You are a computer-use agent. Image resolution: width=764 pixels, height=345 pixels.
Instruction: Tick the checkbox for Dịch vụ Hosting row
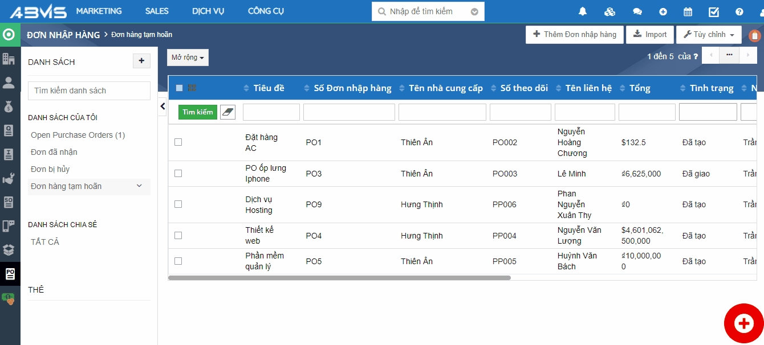pyautogui.click(x=178, y=204)
